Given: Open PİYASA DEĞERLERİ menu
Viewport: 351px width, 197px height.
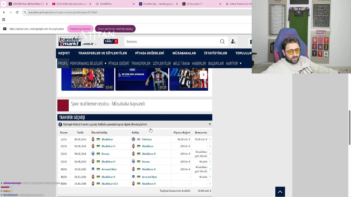Looking at the screenshot, I should click(x=149, y=53).
